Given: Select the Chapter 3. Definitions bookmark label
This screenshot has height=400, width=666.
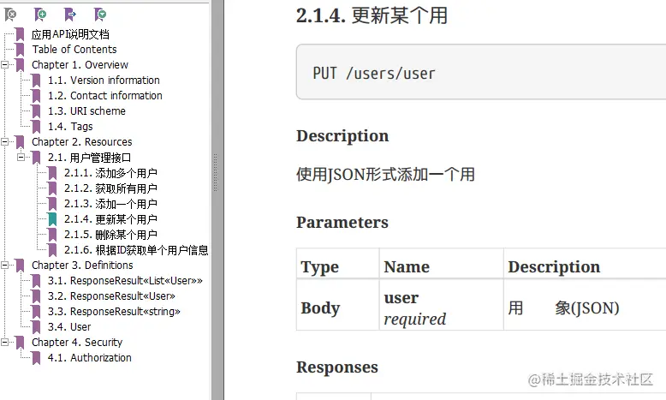Looking at the screenshot, I should [x=82, y=265].
